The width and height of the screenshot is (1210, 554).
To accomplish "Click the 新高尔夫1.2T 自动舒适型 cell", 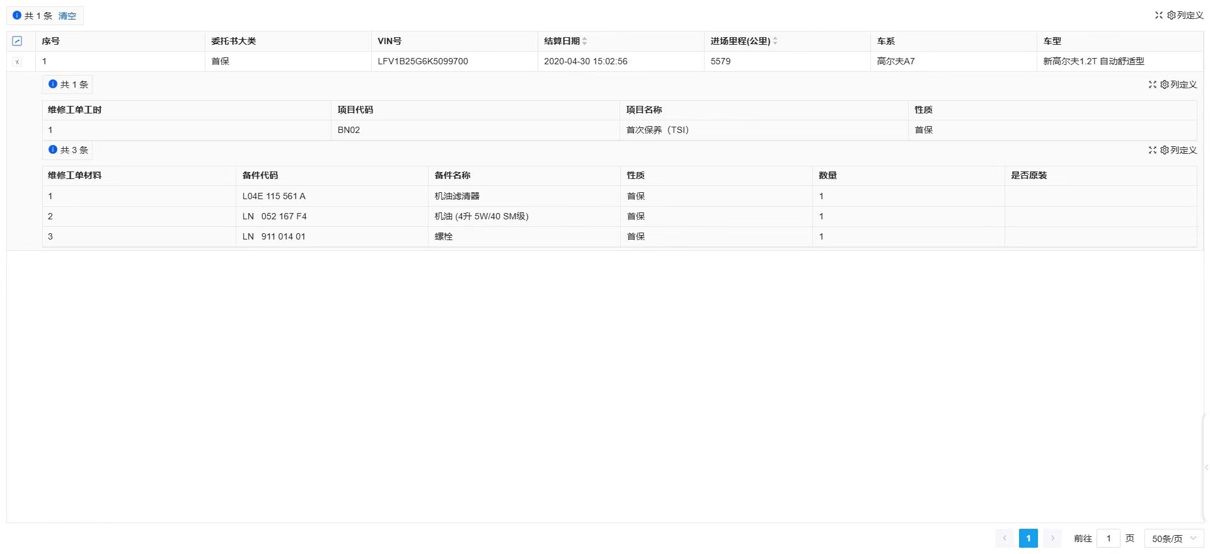I will pos(1093,61).
